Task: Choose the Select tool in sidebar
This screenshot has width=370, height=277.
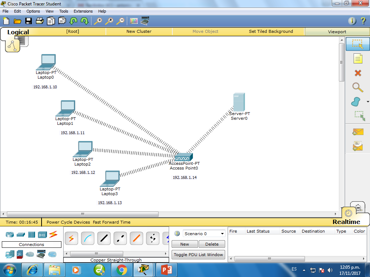Action: 357,44
